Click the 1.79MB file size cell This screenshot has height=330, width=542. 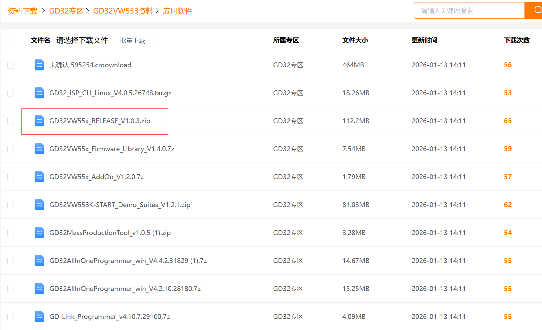coord(354,177)
